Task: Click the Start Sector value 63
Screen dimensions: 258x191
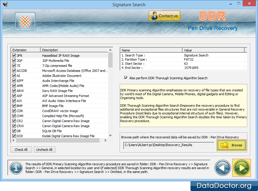Action: point(186,64)
